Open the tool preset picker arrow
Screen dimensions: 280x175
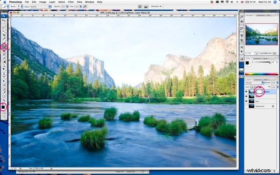tap(7, 7)
